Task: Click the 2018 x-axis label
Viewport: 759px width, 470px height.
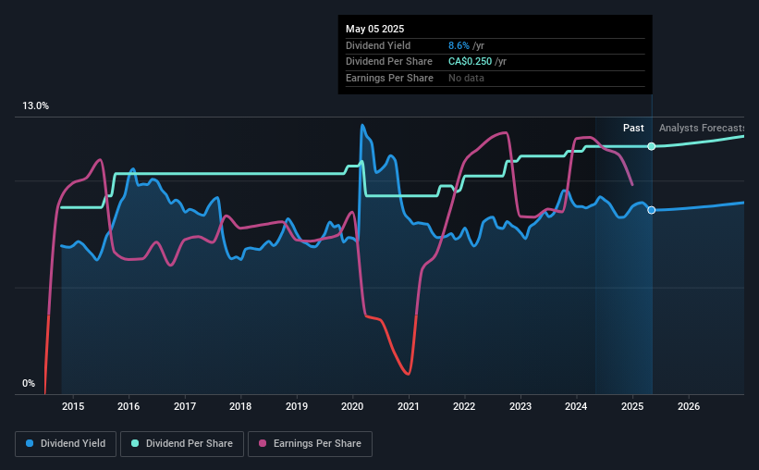Action: pyautogui.click(x=240, y=406)
